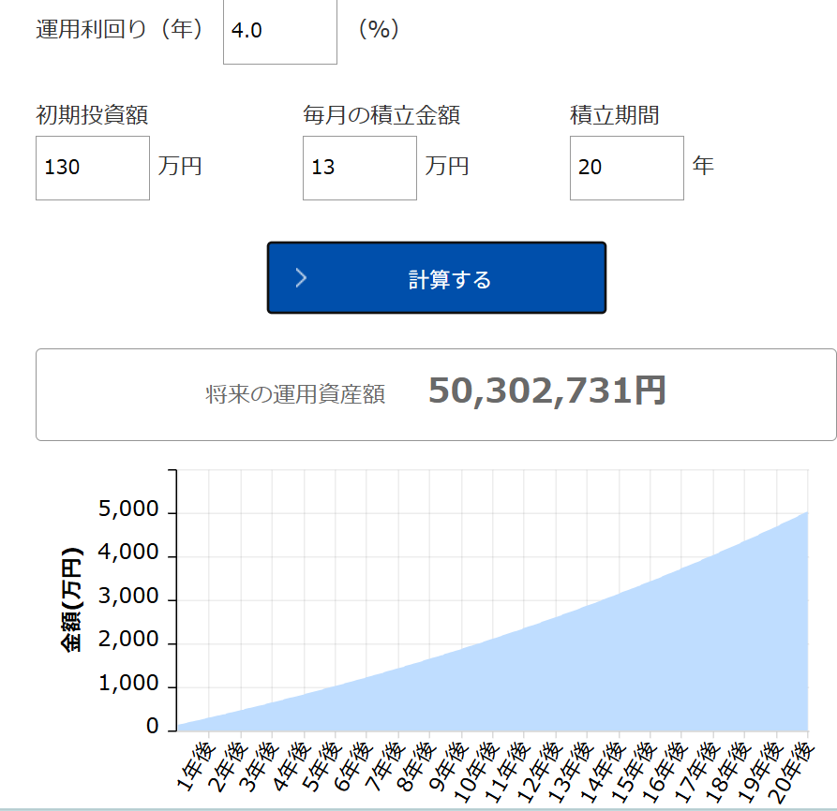Click the result amount 50,302,731円
The width and height of the screenshot is (837, 811).
click(x=546, y=391)
